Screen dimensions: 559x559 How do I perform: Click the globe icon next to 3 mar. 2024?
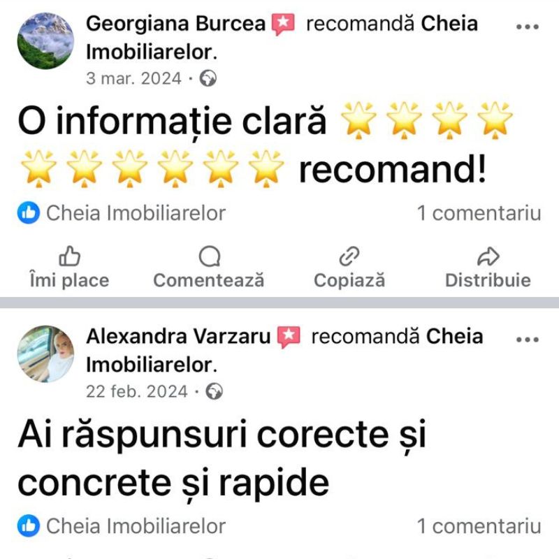(208, 78)
